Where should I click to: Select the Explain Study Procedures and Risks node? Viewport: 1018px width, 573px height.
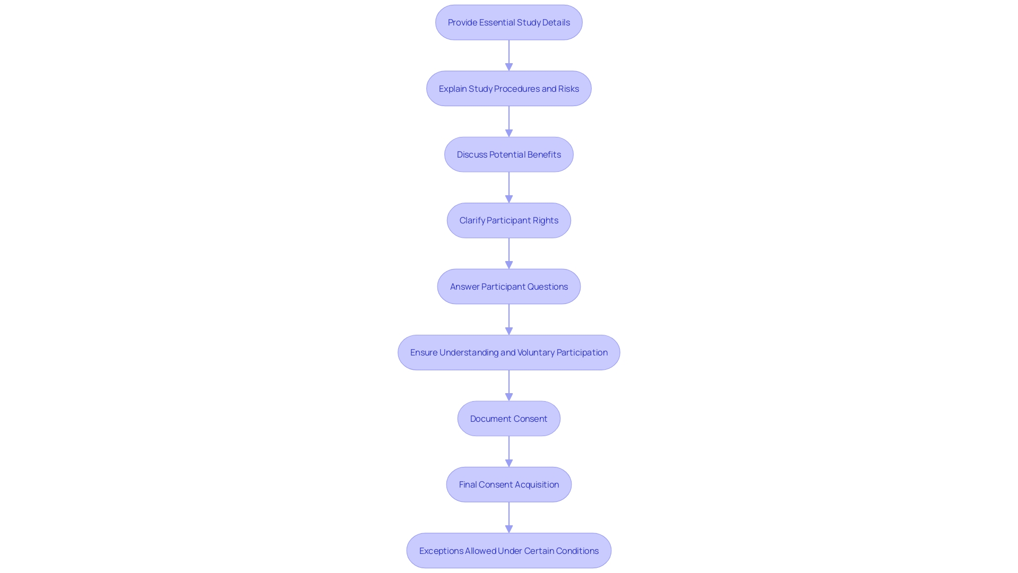point(509,88)
